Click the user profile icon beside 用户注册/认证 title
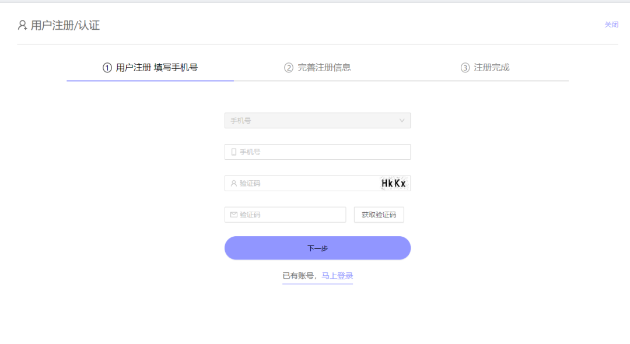 [x=22, y=25]
